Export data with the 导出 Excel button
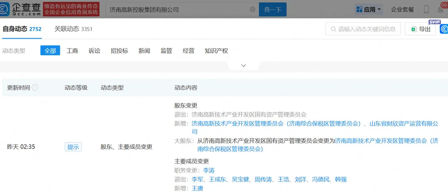The image size is (448, 195). click(420, 29)
